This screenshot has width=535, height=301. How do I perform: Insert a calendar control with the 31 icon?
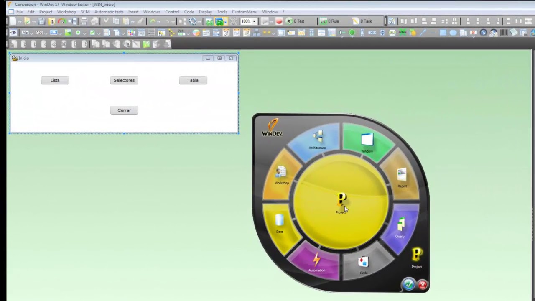coord(226,32)
